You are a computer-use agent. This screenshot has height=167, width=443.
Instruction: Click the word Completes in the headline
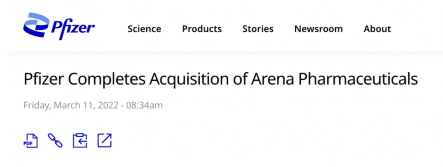pyautogui.click(x=106, y=79)
